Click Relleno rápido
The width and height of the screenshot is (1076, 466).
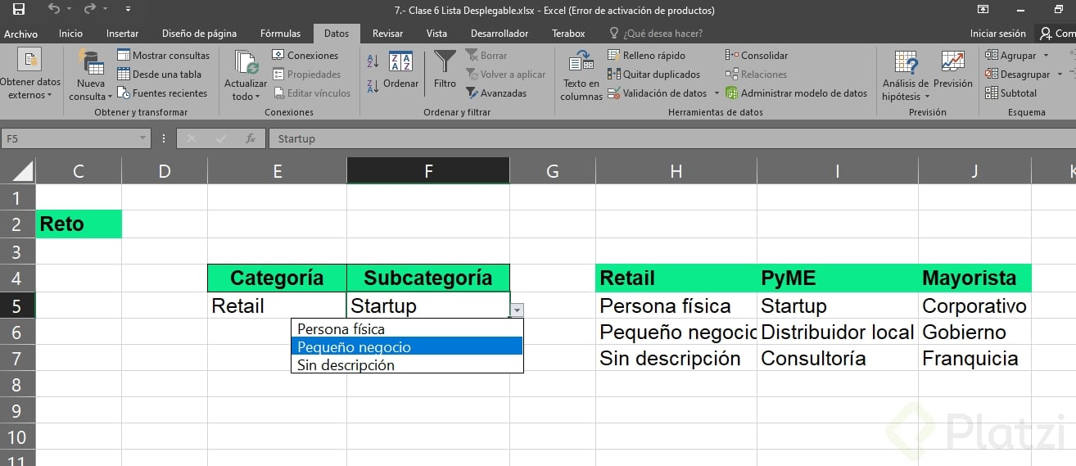[646, 56]
